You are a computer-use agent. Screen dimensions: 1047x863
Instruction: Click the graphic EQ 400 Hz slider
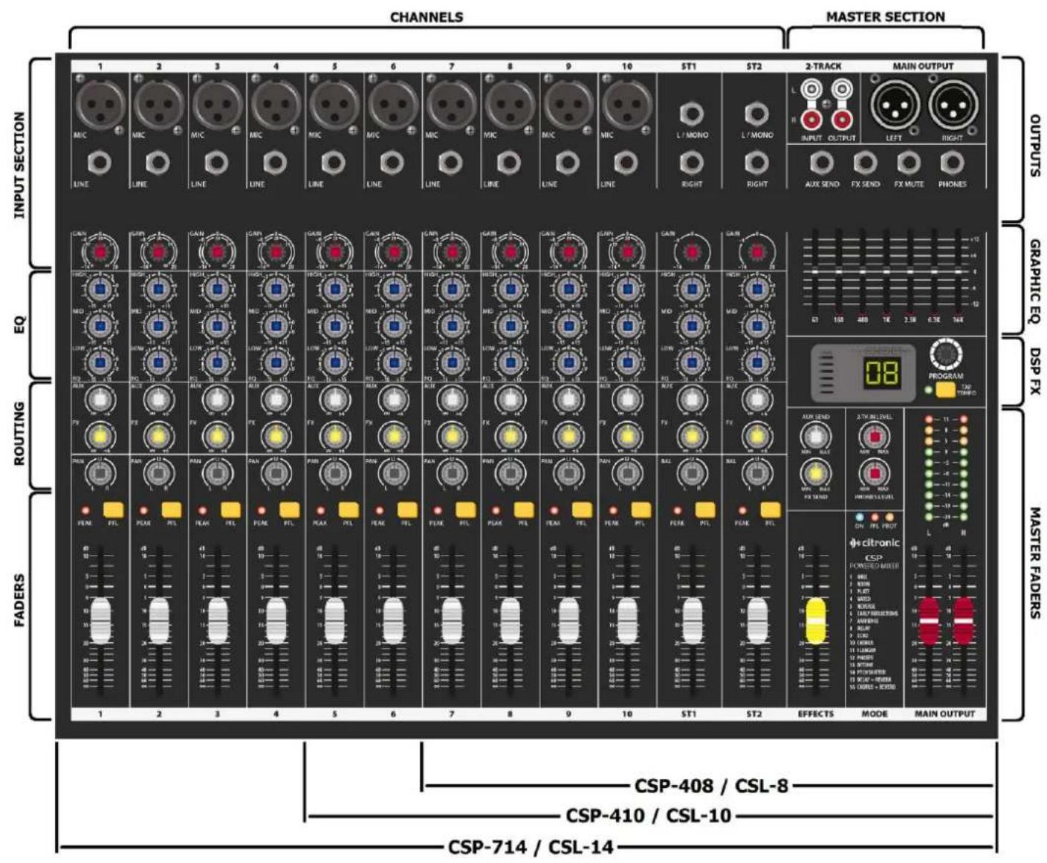pyautogui.click(x=863, y=272)
